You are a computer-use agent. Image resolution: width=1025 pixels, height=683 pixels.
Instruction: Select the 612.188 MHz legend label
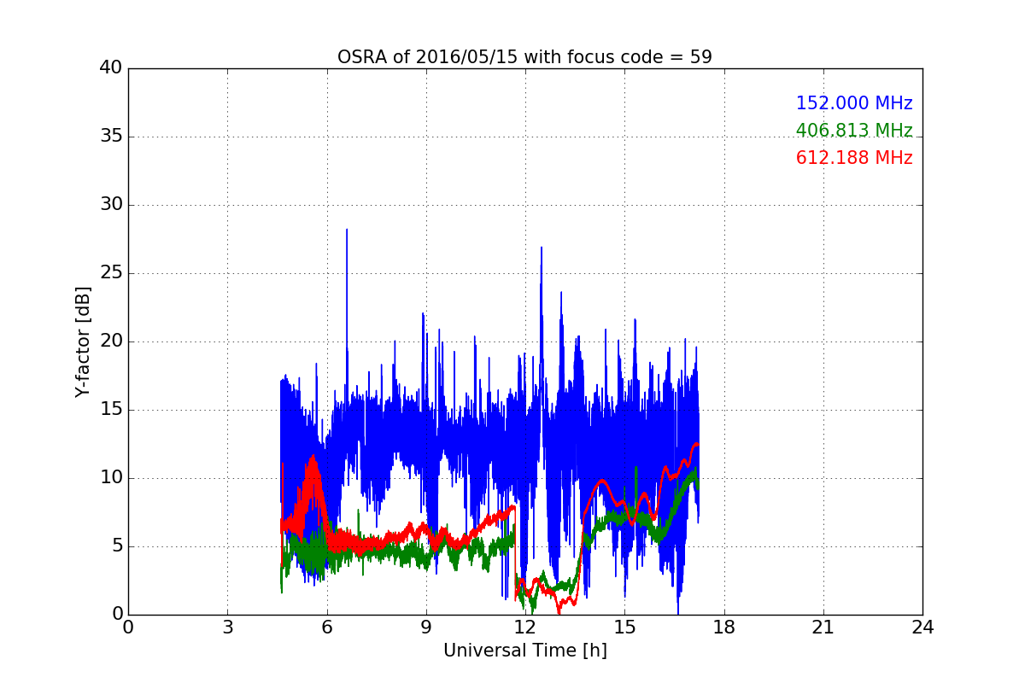coord(854,158)
